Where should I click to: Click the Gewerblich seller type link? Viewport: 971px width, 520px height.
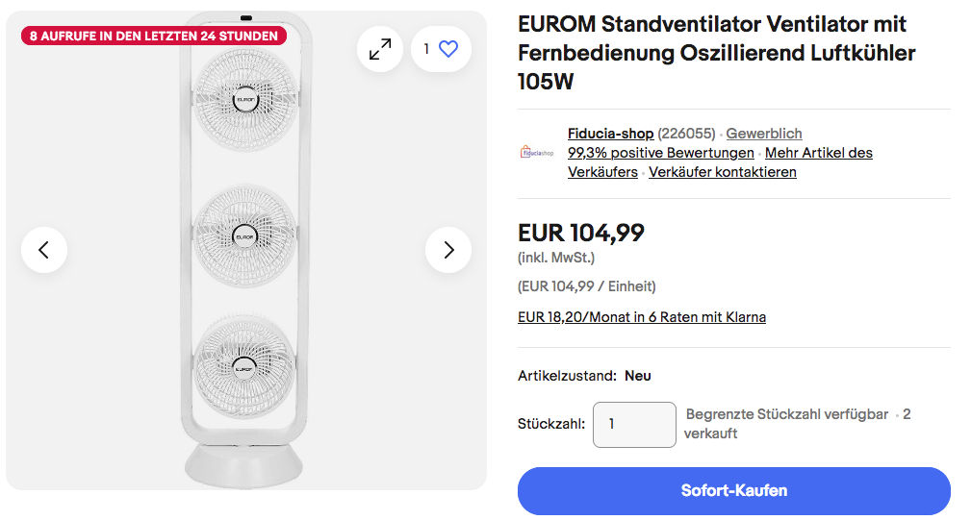pos(763,134)
